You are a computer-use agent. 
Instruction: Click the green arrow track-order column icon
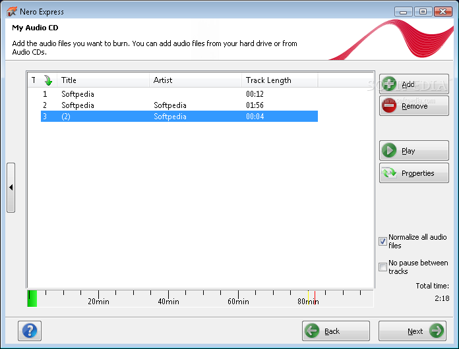coord(47,80)
